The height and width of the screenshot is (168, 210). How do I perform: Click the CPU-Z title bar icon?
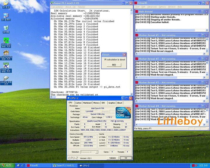pyautogui.click(x=69, y=98)
